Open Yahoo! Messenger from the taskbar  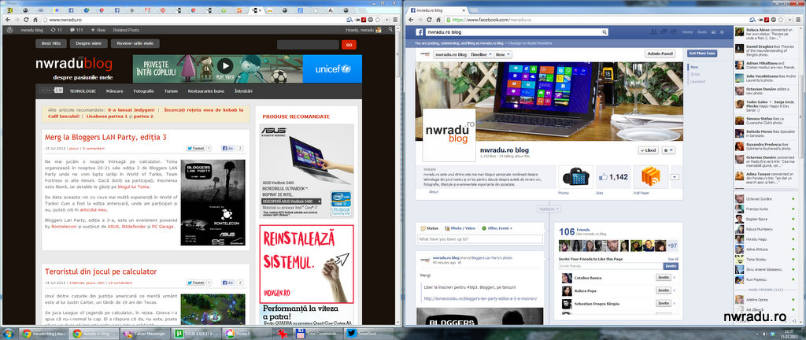[x=145, y=334]
